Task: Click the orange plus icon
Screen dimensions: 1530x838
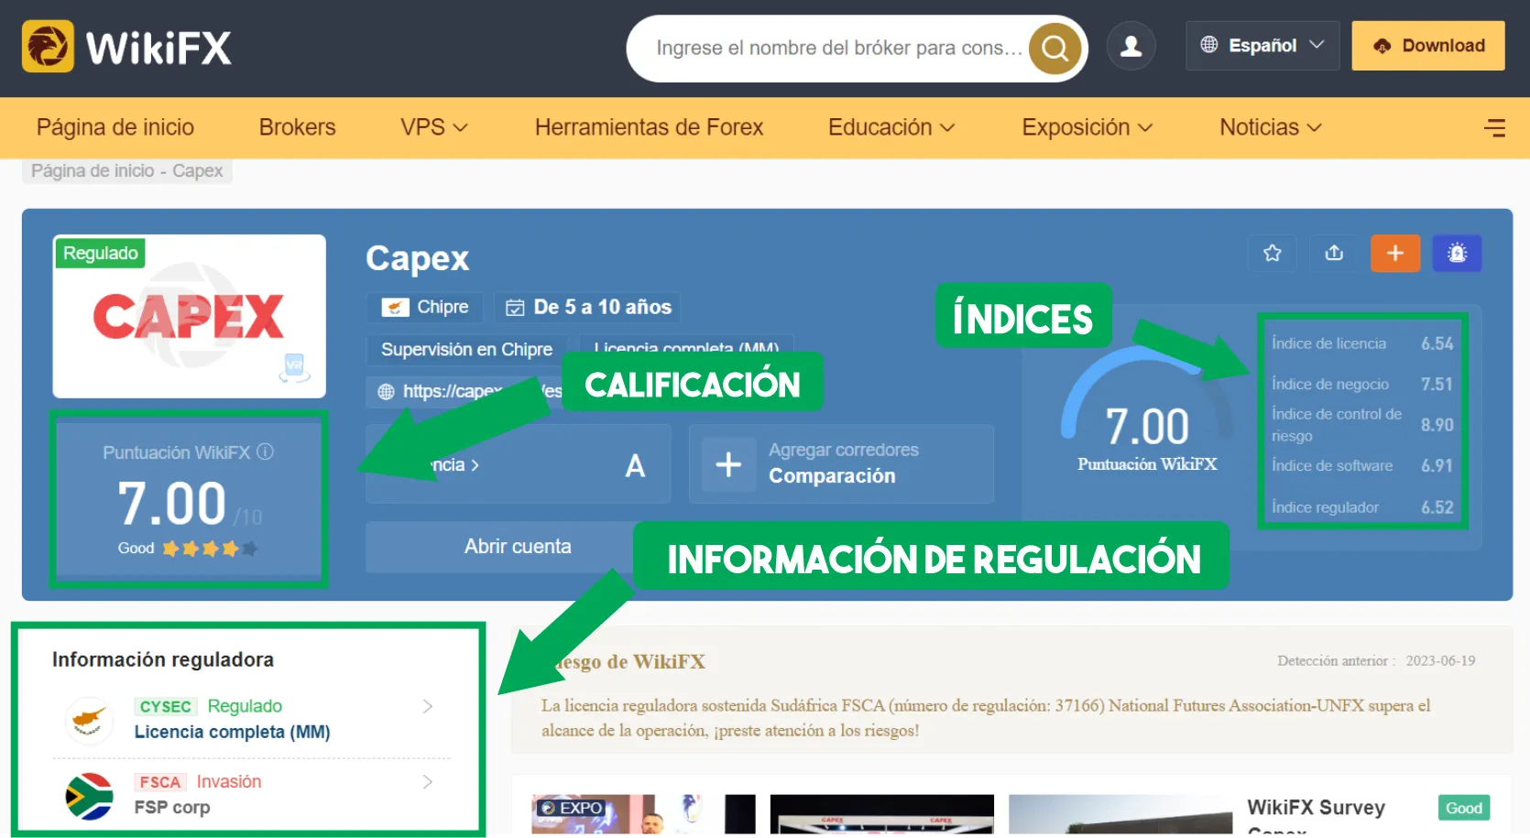Action: 1395,253
